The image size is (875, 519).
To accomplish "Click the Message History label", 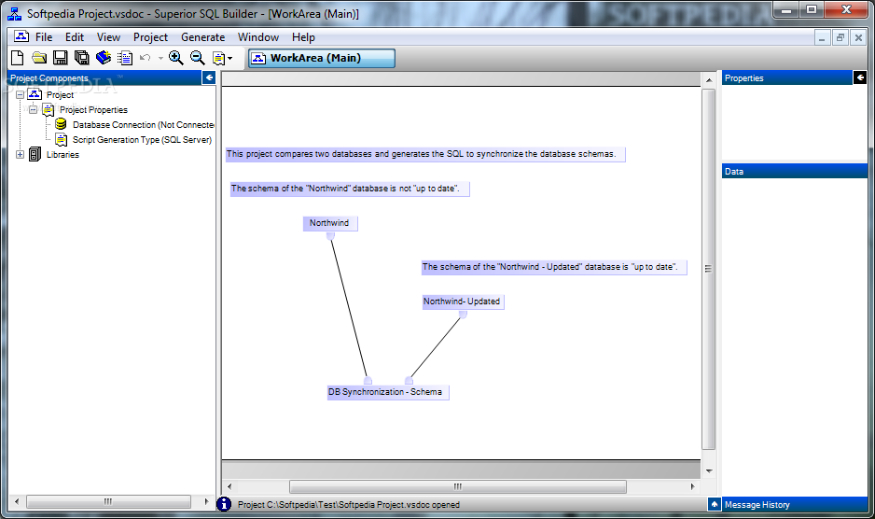I will click(x=757, y=504).
